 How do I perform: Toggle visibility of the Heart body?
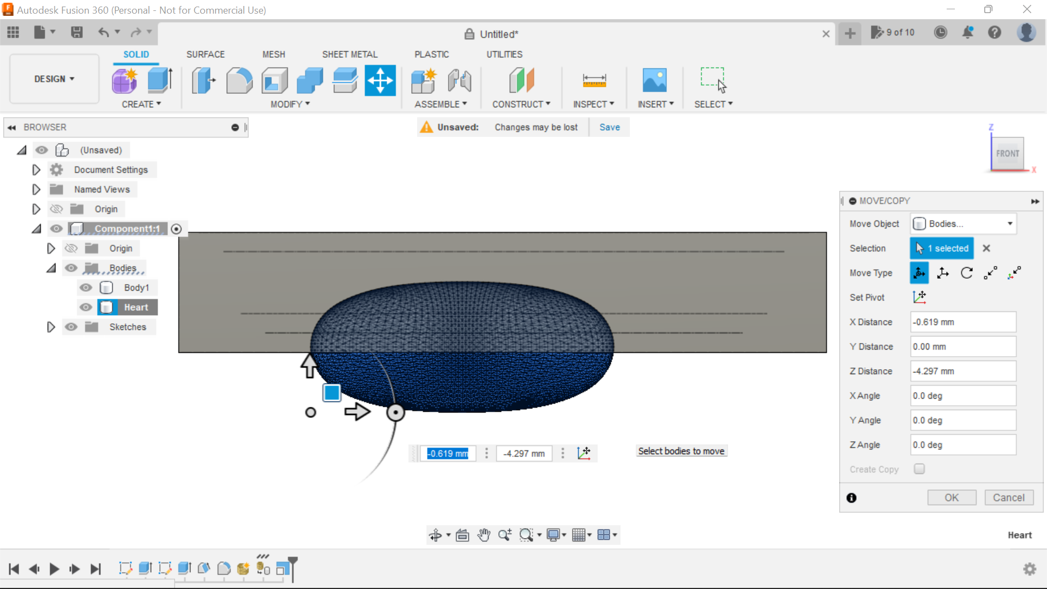click(x=86, y=307)
